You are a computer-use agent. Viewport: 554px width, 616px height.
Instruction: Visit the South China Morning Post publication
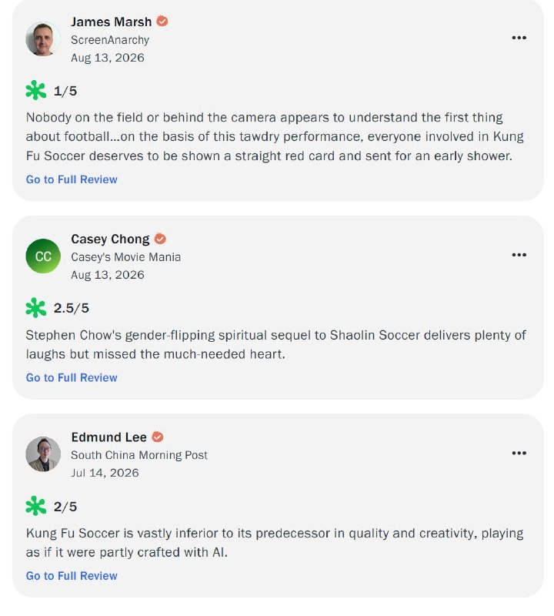(x=139, y=455)
